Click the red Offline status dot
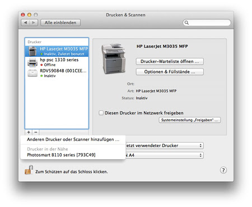The width and height of the screenshot is (252, 207). pos(41,65)
